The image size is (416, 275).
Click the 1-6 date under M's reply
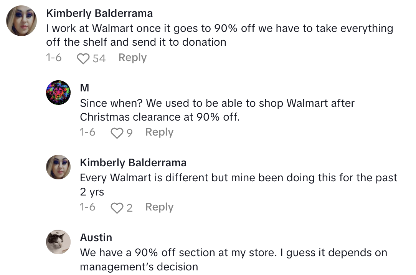pos(87,132)
